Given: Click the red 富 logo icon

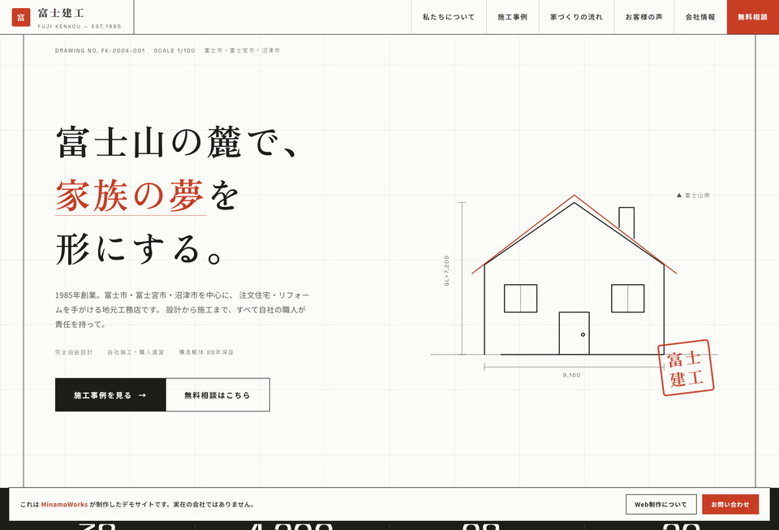Looking at the screenshot, I should click(x=21, y=17).
